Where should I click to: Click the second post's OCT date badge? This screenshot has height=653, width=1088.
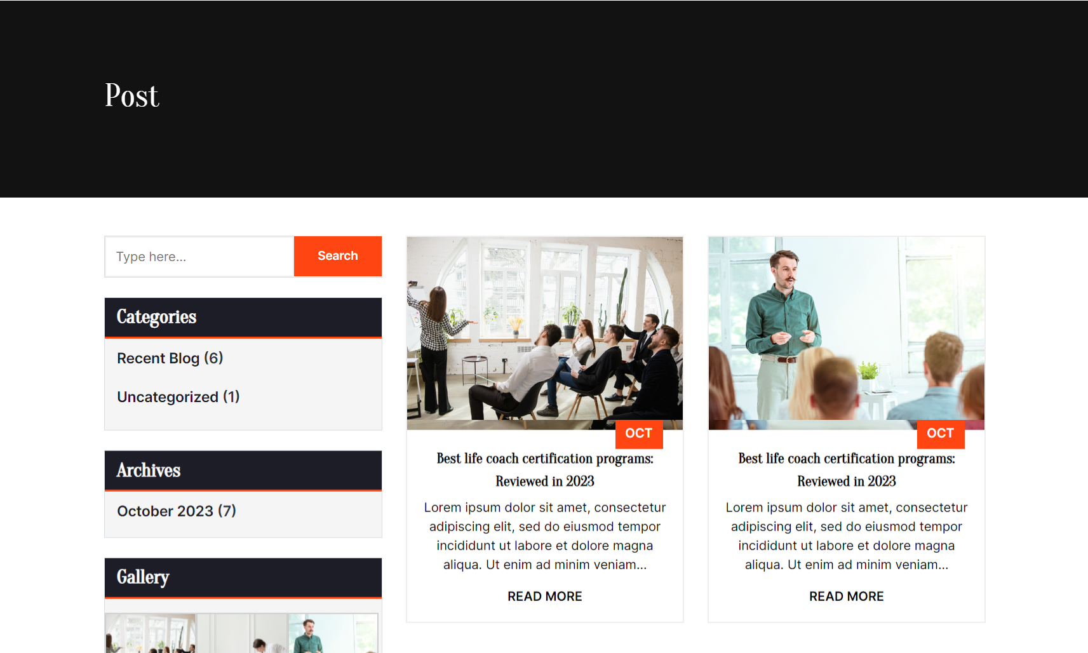click(941, 433)
